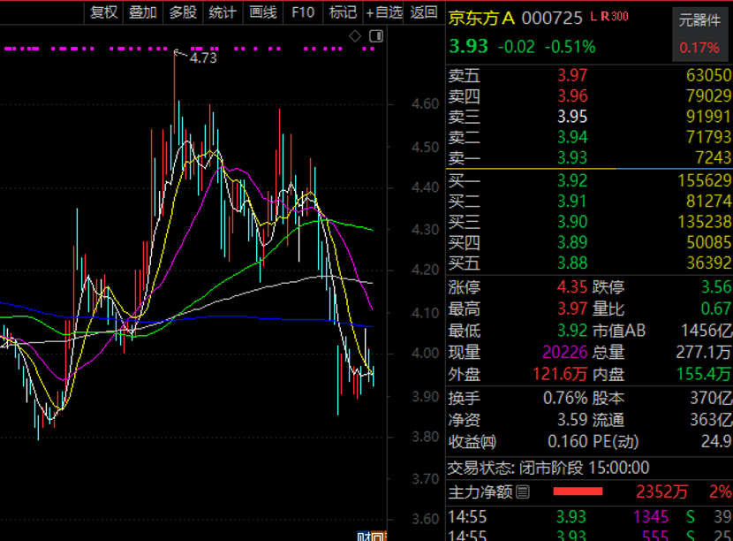The image size is (733, 541).
Task: Open the 统计 statistics menu
Action: tap(223, 12)
